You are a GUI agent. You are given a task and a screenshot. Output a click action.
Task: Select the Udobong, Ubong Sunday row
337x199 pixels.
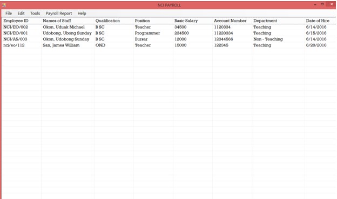[168, 33]
